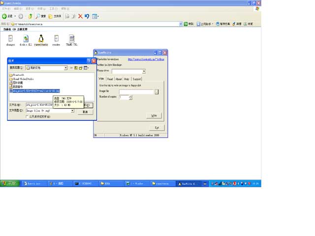Viewport: 315px width, 236px height.
Task: Increase the Number of copies spinner
Action: pyautogui.click(x=130, y=96)
